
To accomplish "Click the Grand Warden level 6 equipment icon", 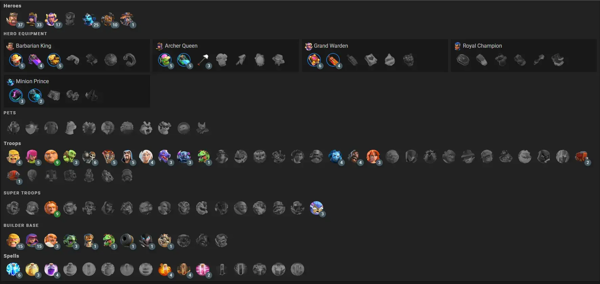I will point(314,60).
